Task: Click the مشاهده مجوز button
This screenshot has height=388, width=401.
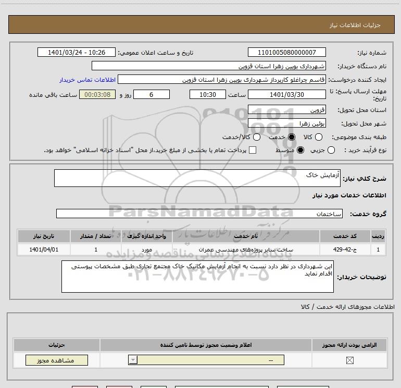Action: pos(57,360)
